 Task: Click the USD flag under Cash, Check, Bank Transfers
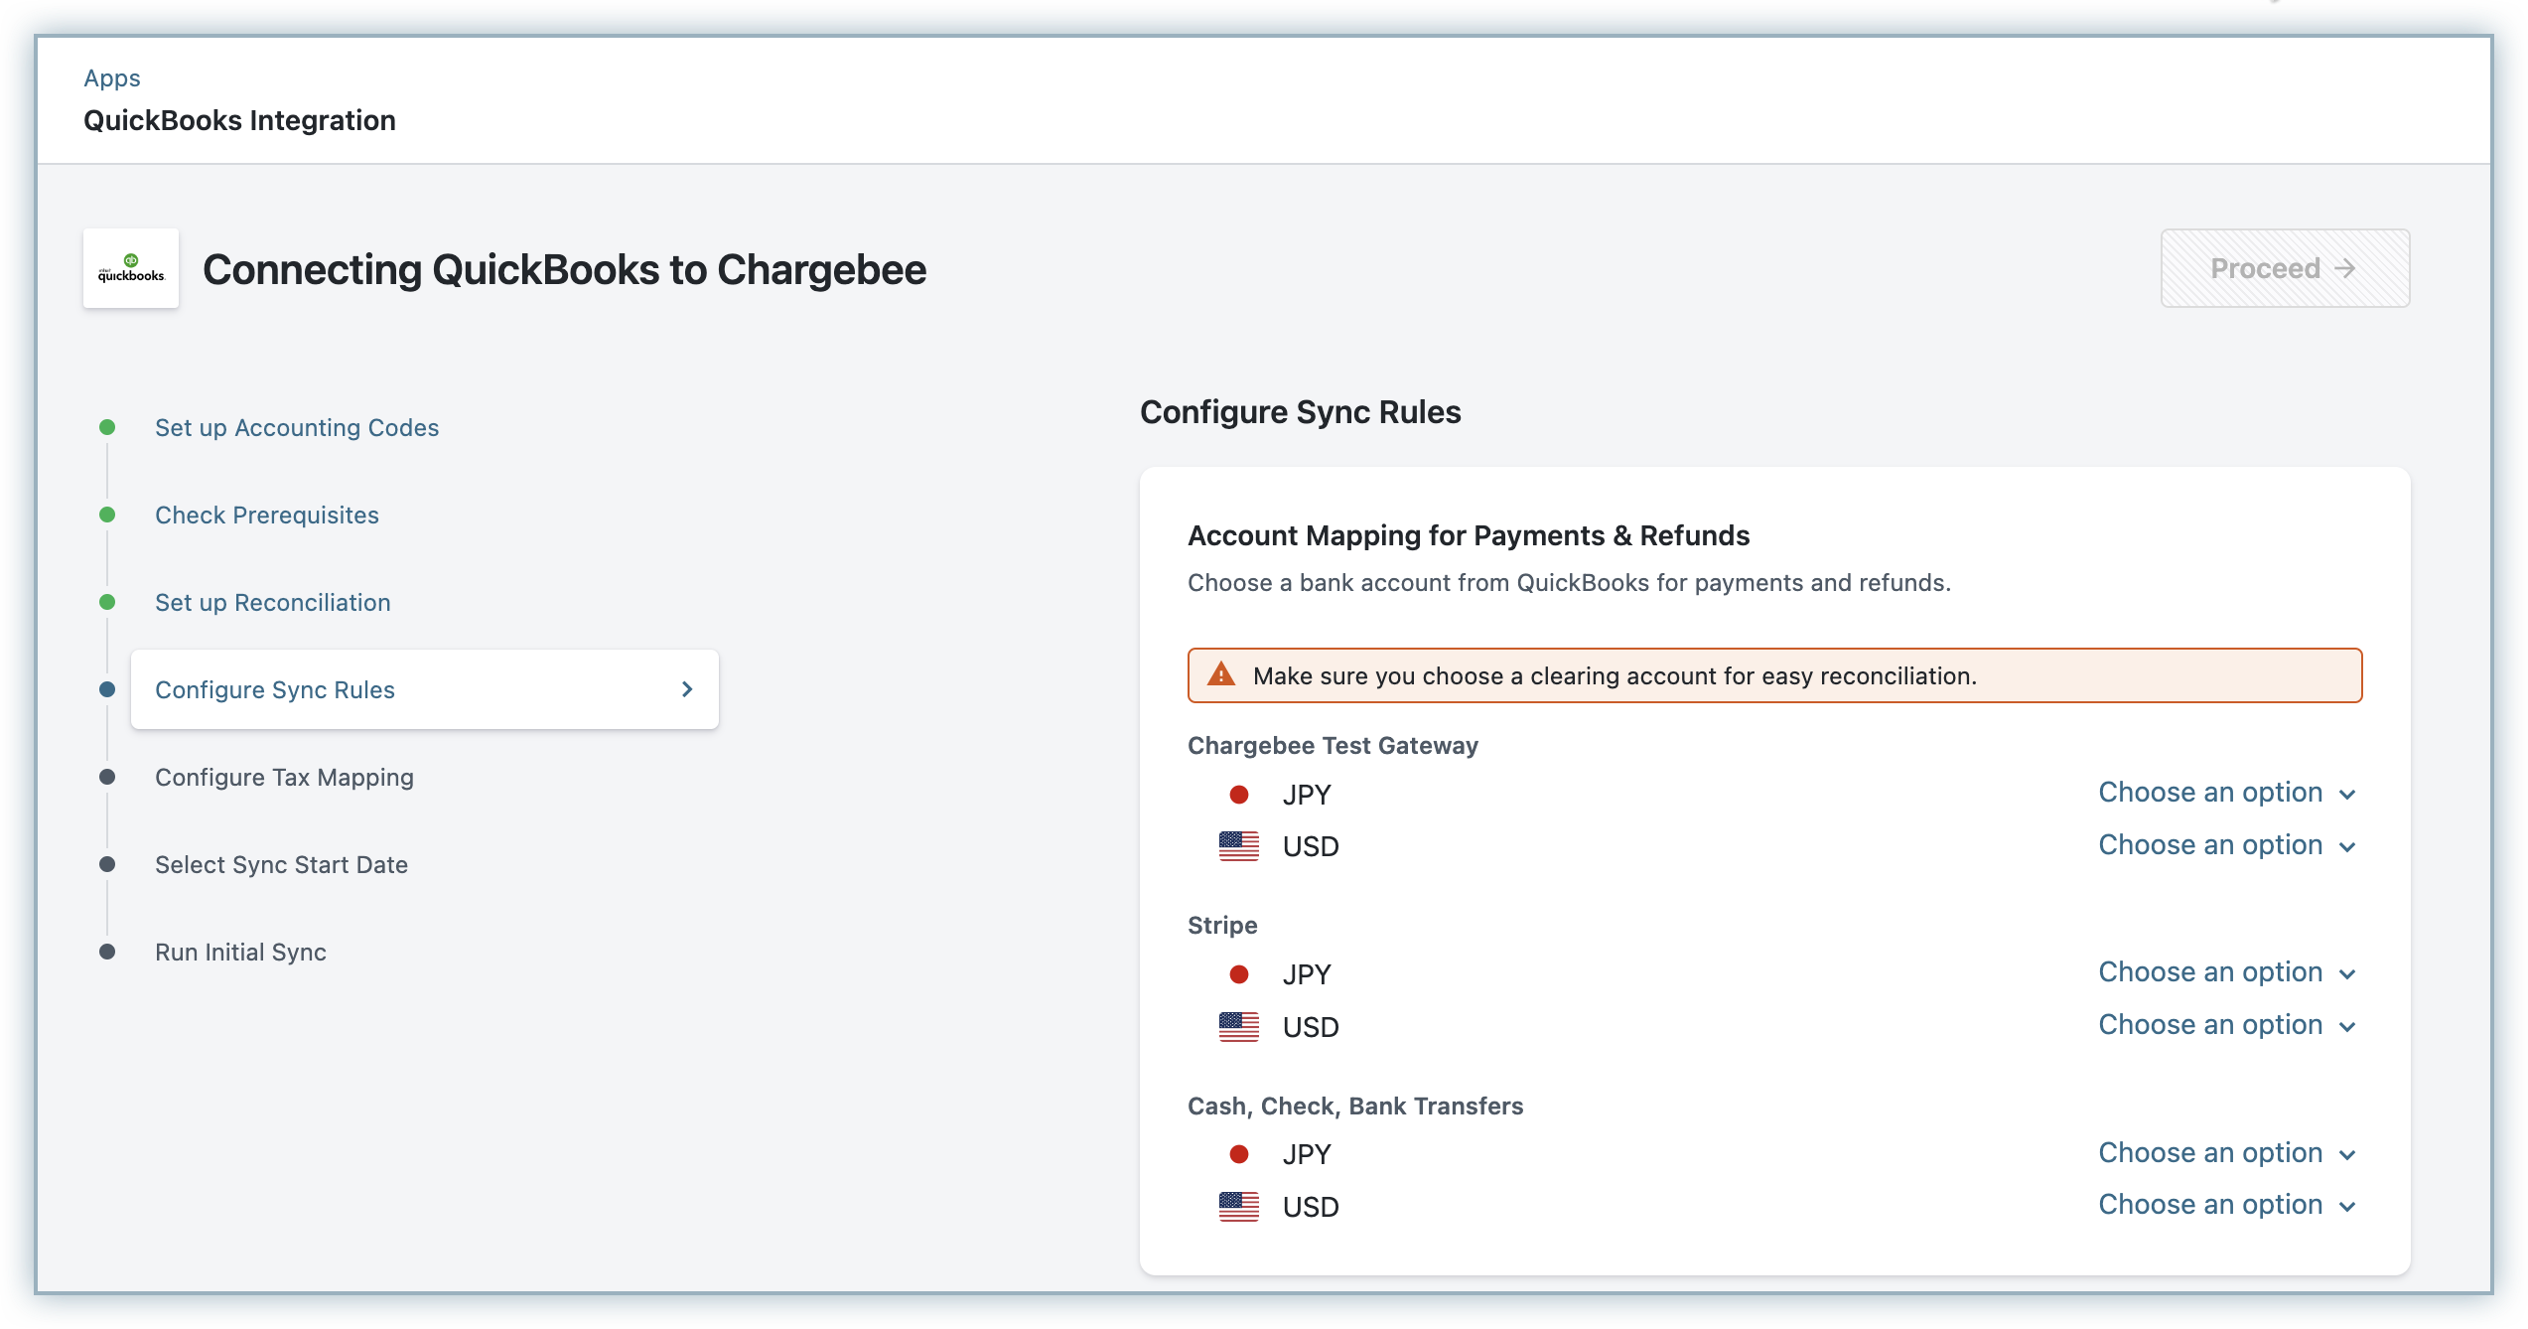(x=1238, y=1207)
